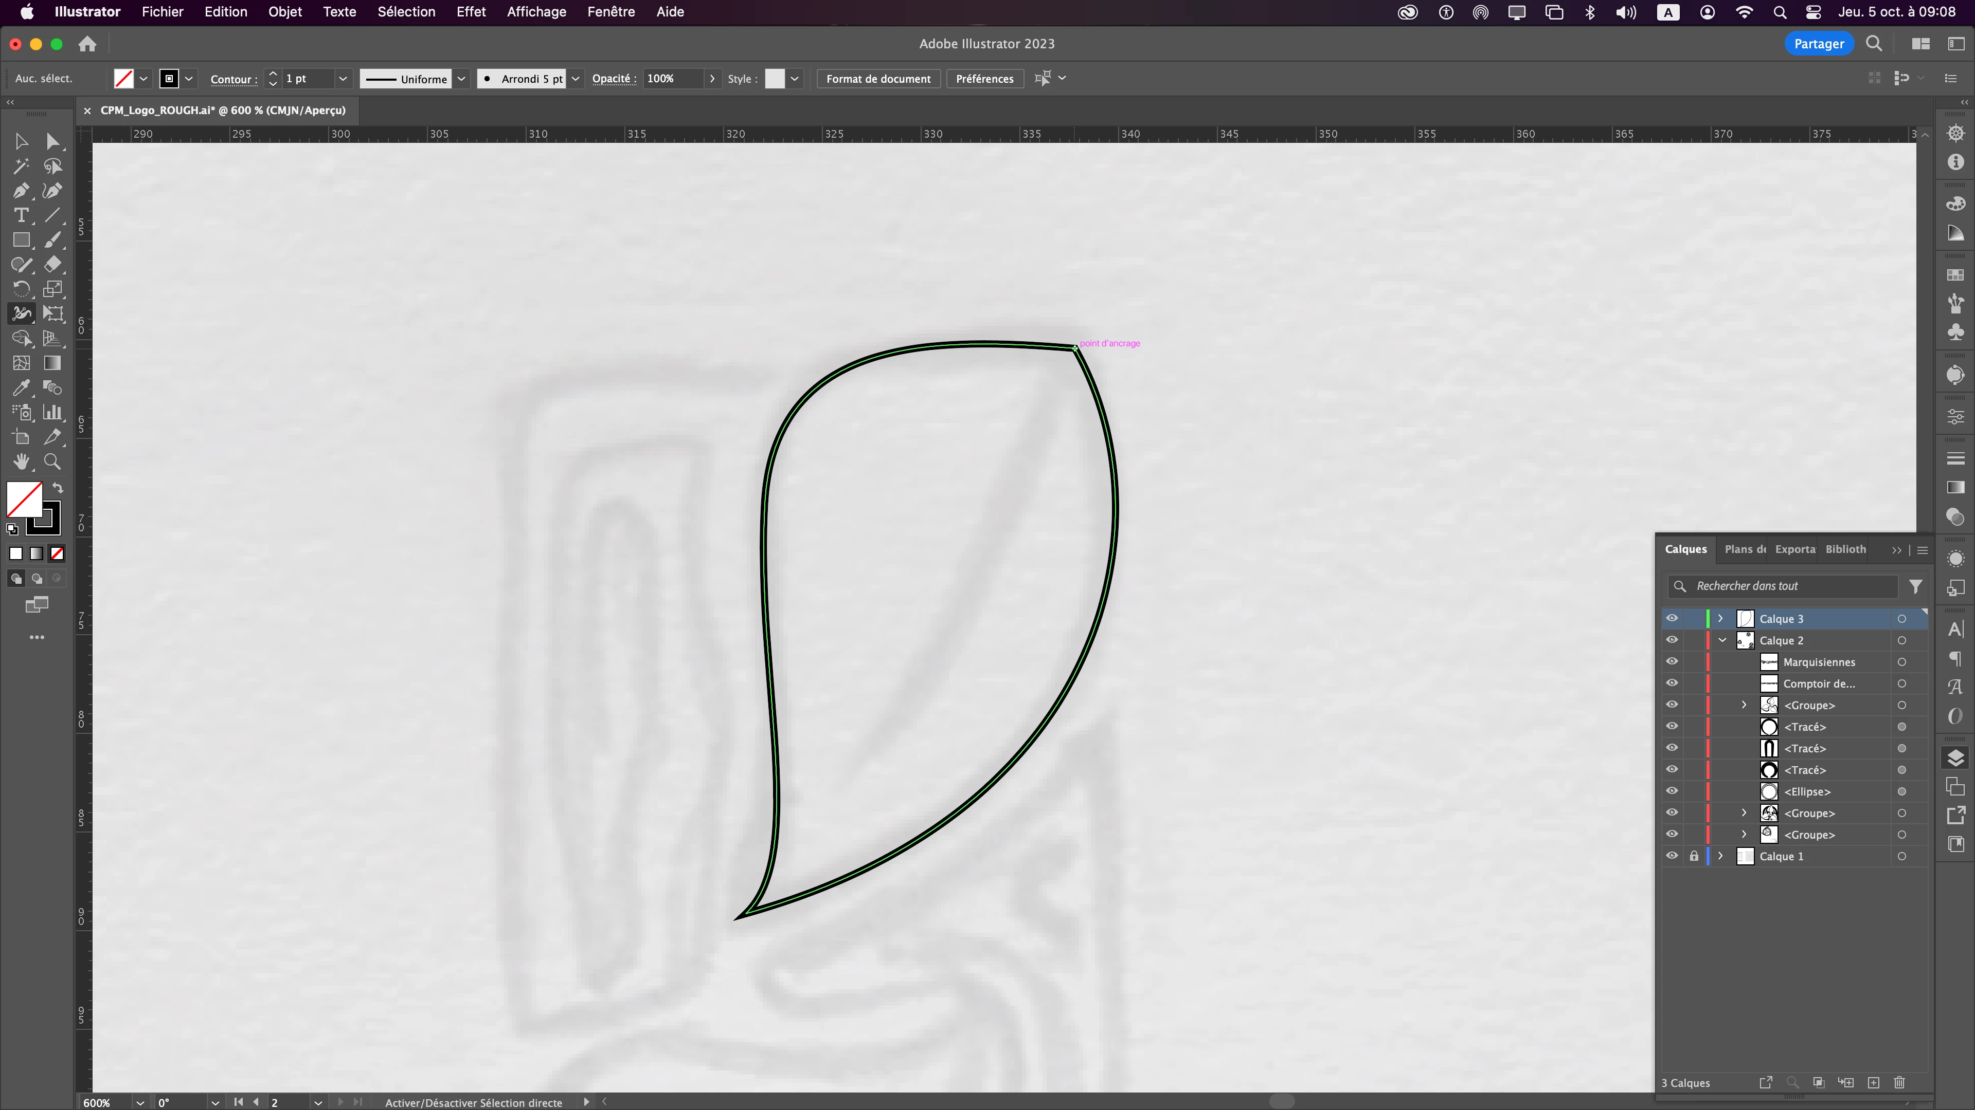The width and height of the screenshot is (1975, 1110).
Task: Click the Format de document button
Action: [878, 79]
